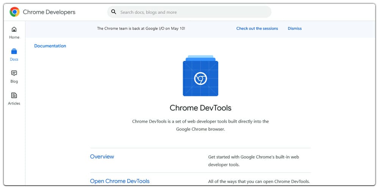
Task: Click the Chrome DevTools blue box illustration
Action: click(x=200, y=76)
